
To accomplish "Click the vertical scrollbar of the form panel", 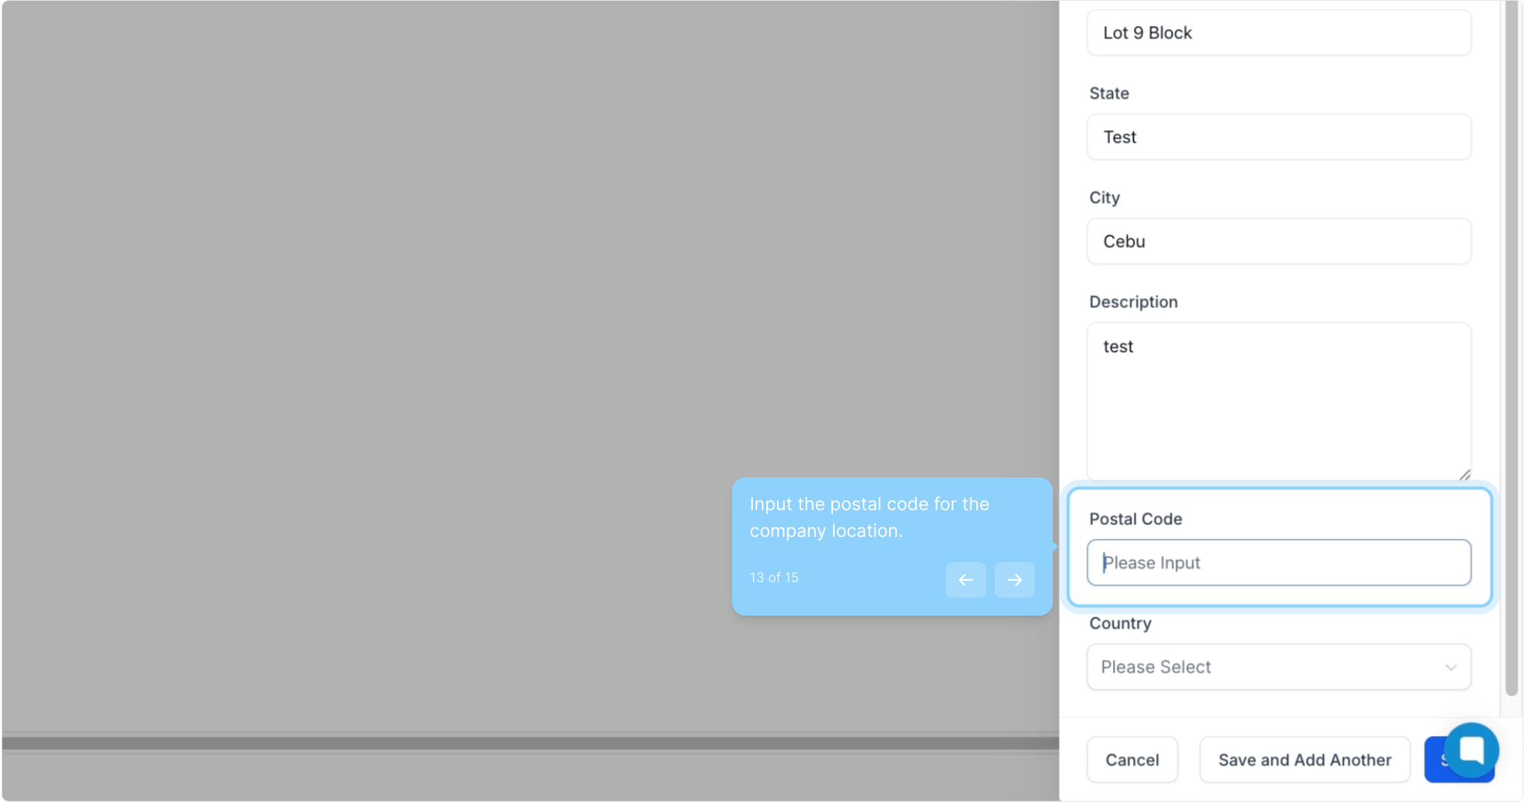I will [x=1511, y=349].
